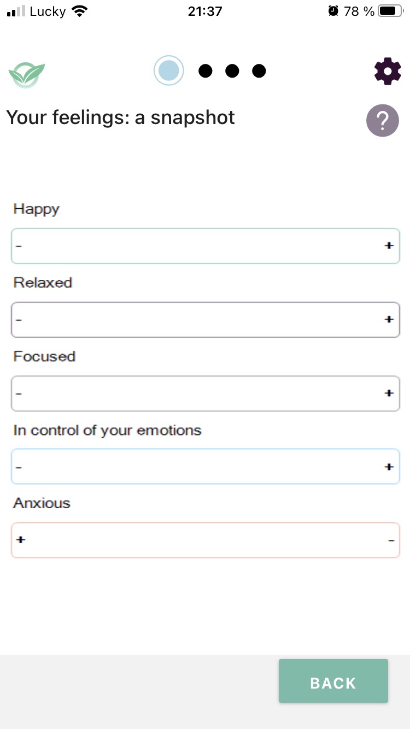Open the settings gear
The image size is (410, 729).
(x=388, y=71)
